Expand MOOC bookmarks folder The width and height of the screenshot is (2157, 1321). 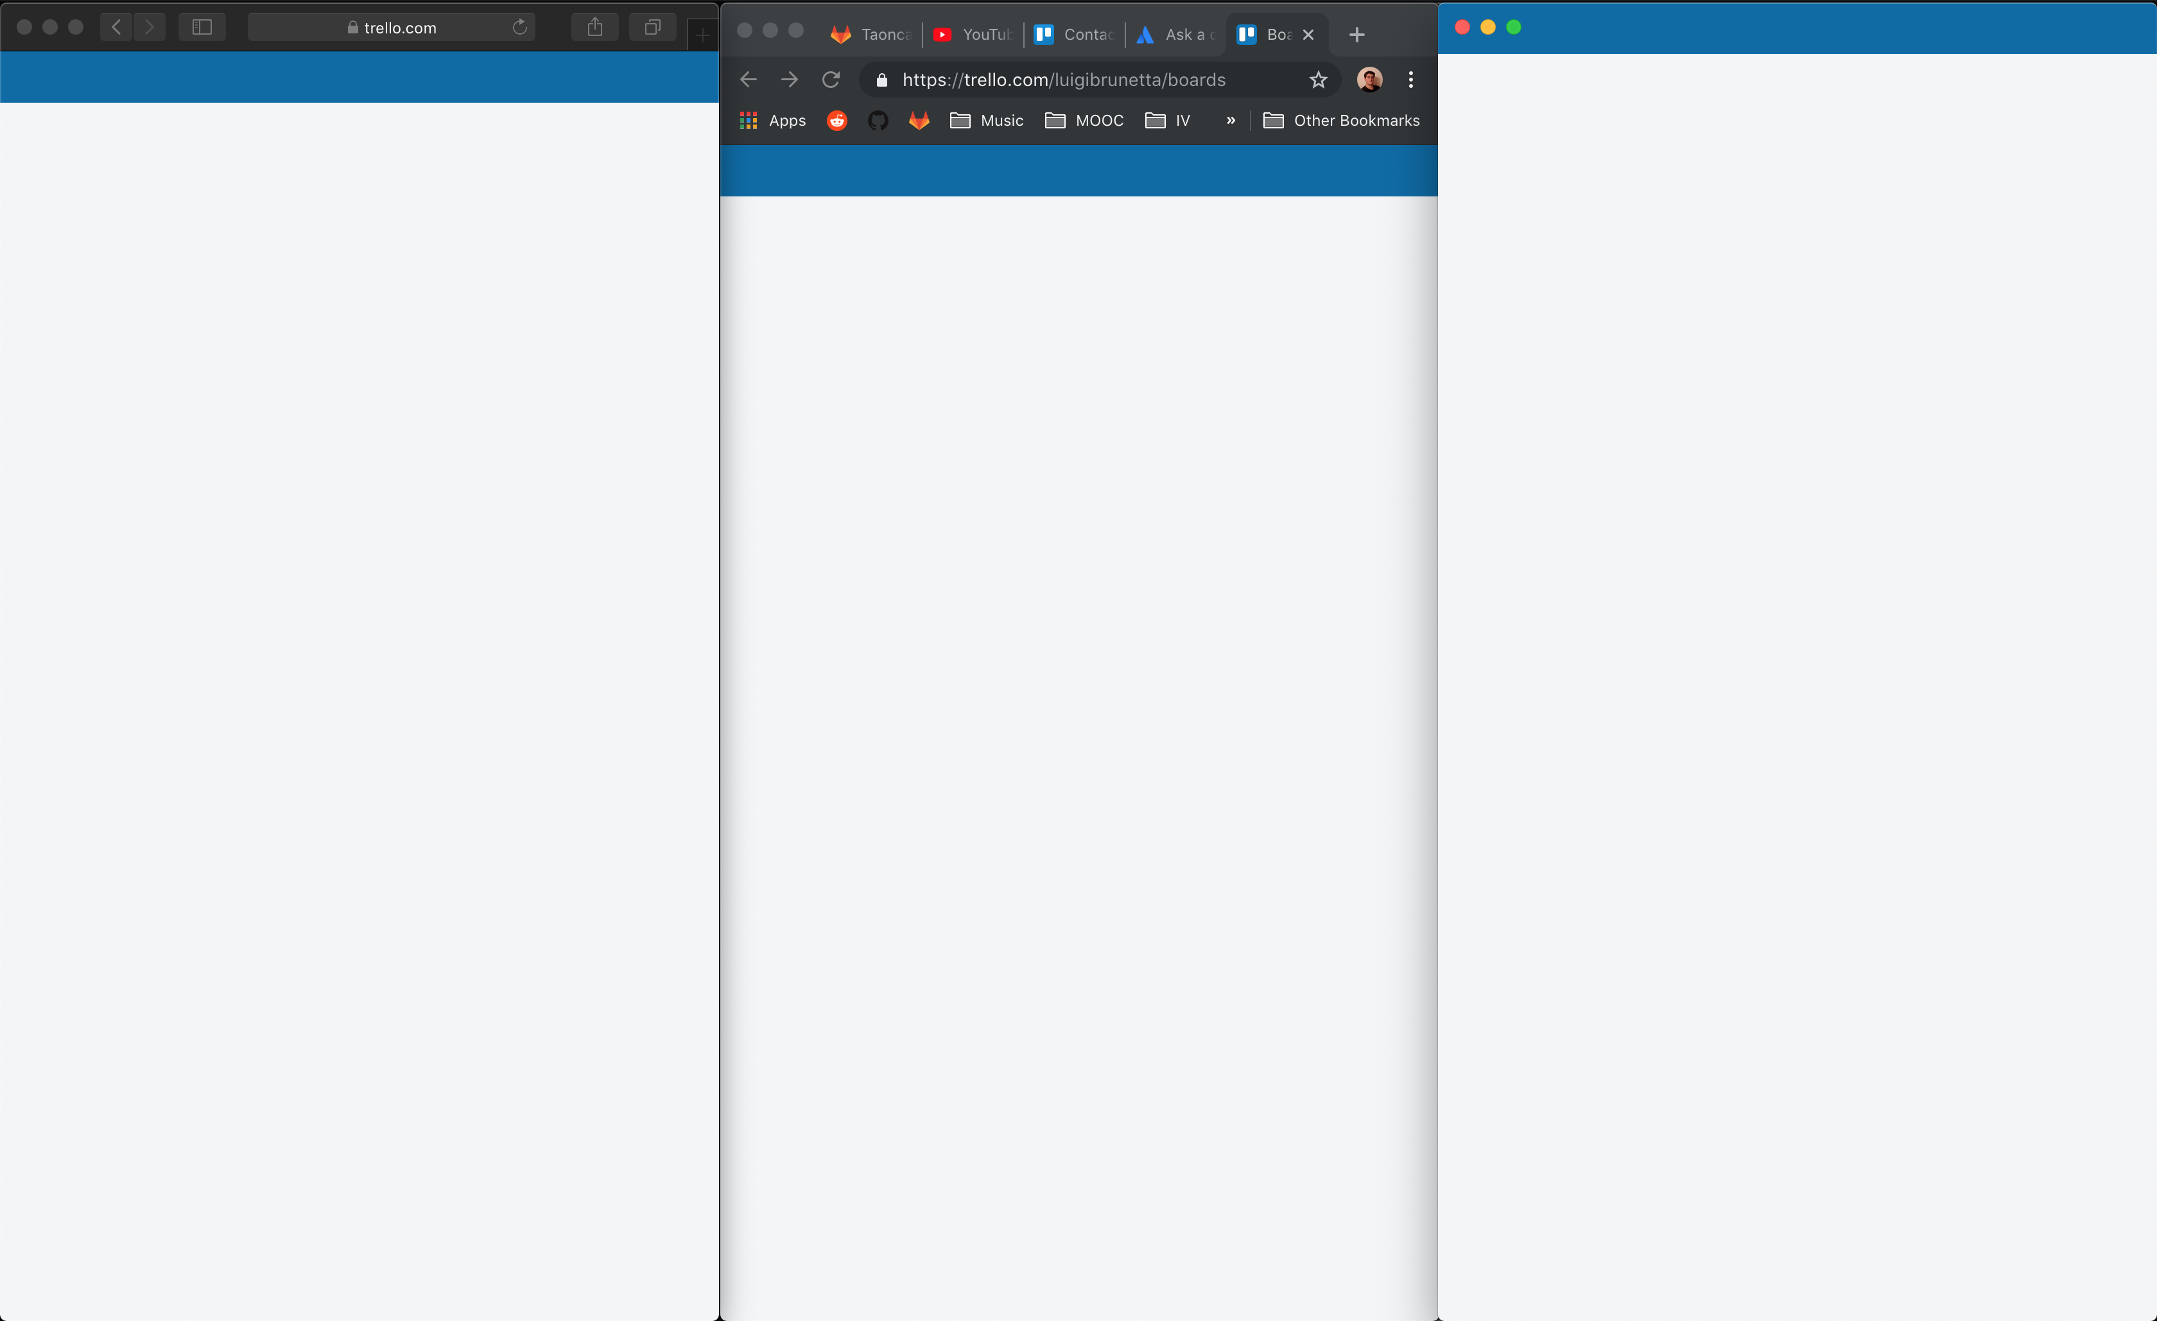[x=1084, y=121]
